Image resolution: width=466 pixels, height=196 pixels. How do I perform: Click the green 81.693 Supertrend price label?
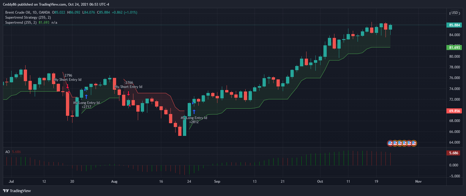pyautogui.click(x=454, y=47)
